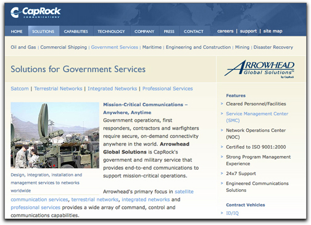Viewport: 311px width, 225px height.
Task: Open the CONTACT menu item
Action: (193, 31)
